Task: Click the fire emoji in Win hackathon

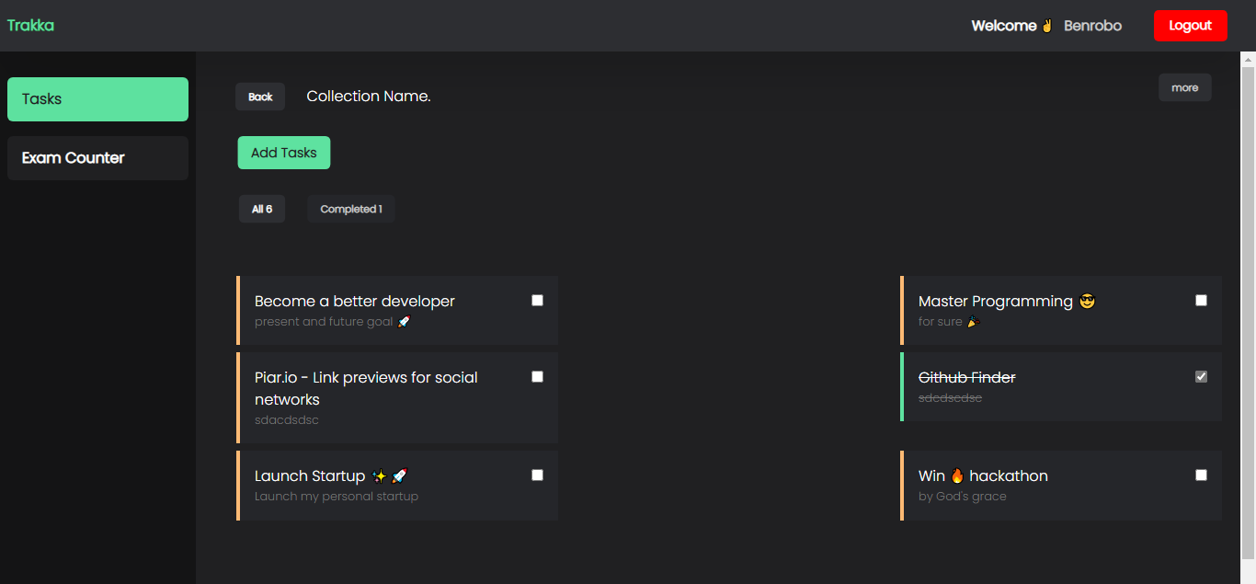Action: click(957, 476)
